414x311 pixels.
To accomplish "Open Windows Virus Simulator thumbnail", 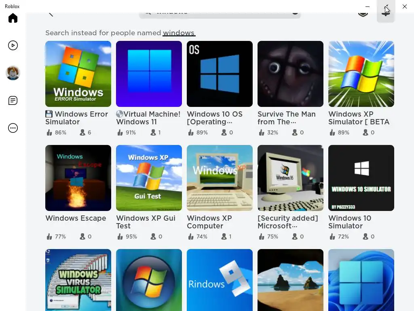I will pos(78,280).
